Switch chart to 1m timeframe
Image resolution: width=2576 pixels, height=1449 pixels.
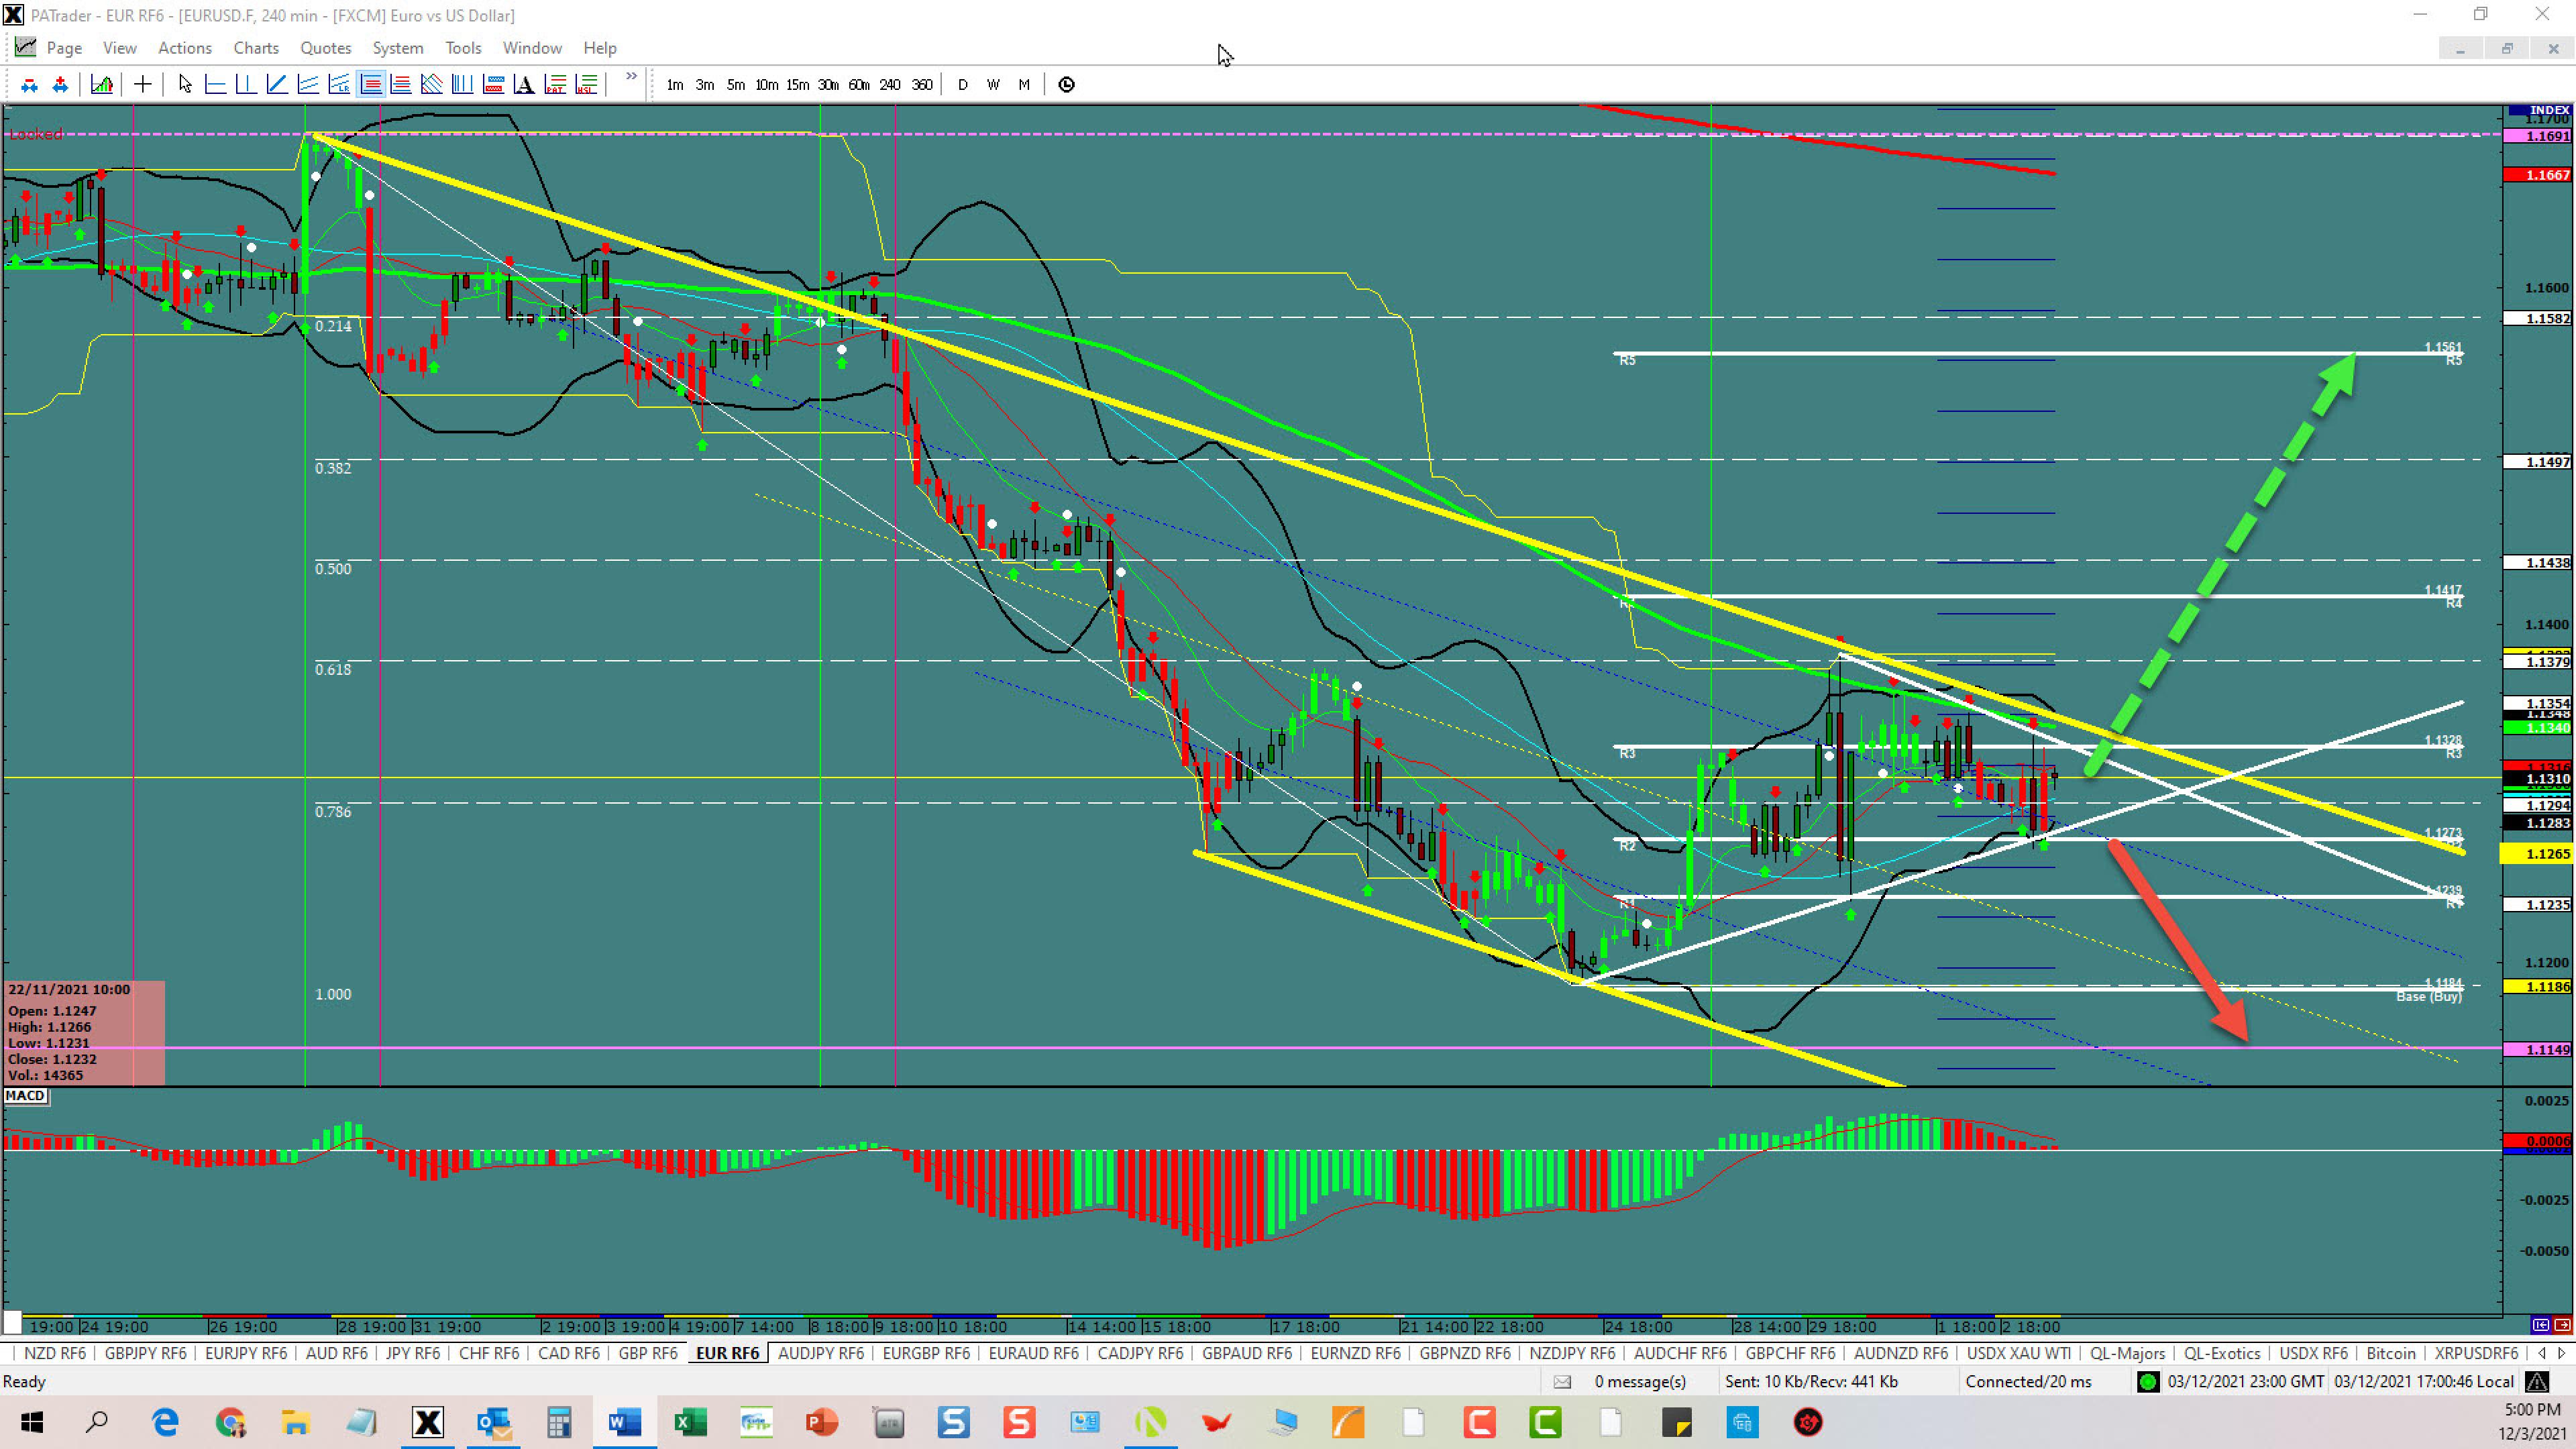click(x=675, y=85)
